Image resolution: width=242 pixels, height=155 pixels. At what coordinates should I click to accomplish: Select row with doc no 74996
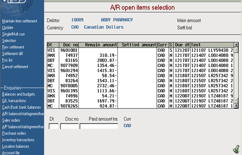(140, 96)
